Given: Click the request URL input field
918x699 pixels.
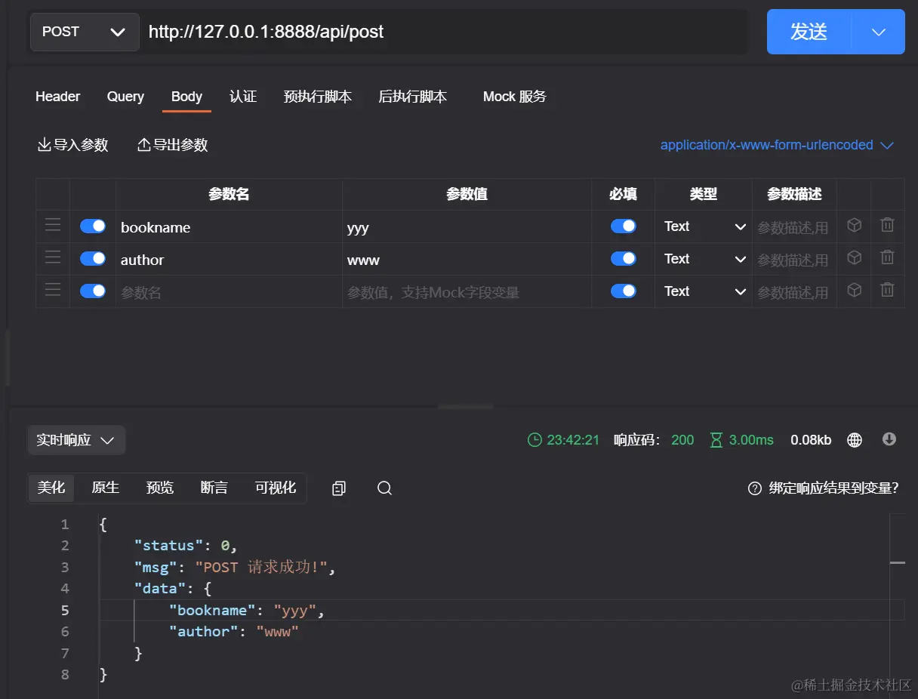Looking at the screenshot, I should tap(445, 32).
